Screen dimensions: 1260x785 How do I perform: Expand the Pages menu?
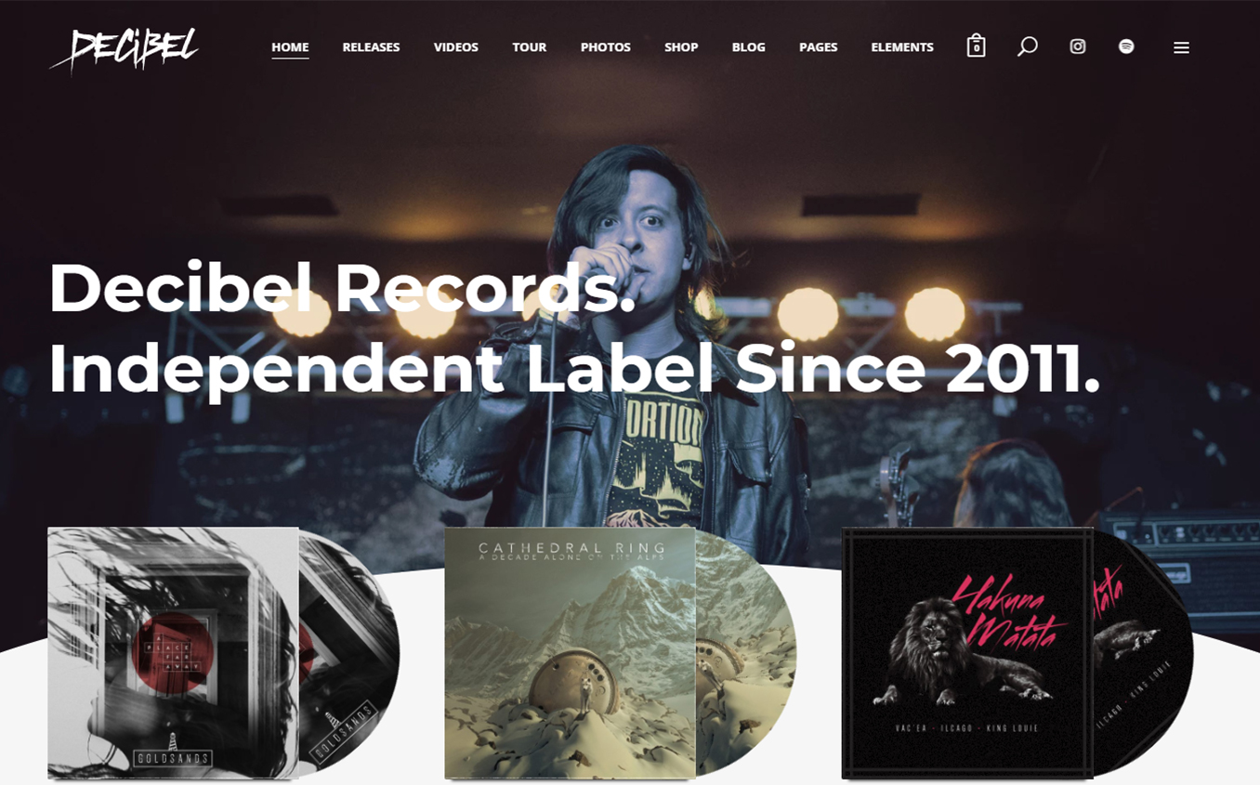(x=819, y=47)
